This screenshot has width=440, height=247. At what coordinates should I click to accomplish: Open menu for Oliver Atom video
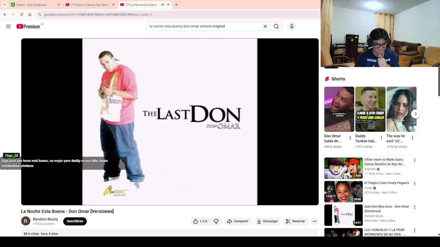click(415, 160)
